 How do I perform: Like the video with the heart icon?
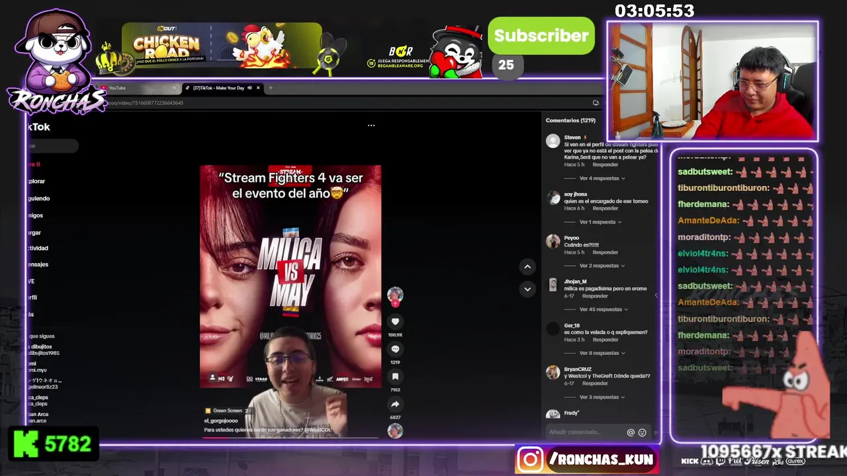pos(395,321)
